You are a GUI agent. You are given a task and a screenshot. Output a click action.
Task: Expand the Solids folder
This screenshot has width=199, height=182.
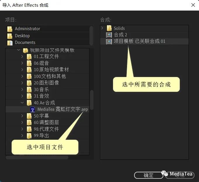coord(102,28)
